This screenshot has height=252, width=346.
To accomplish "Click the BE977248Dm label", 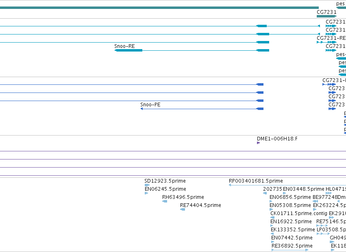I will tap(329, 197).
